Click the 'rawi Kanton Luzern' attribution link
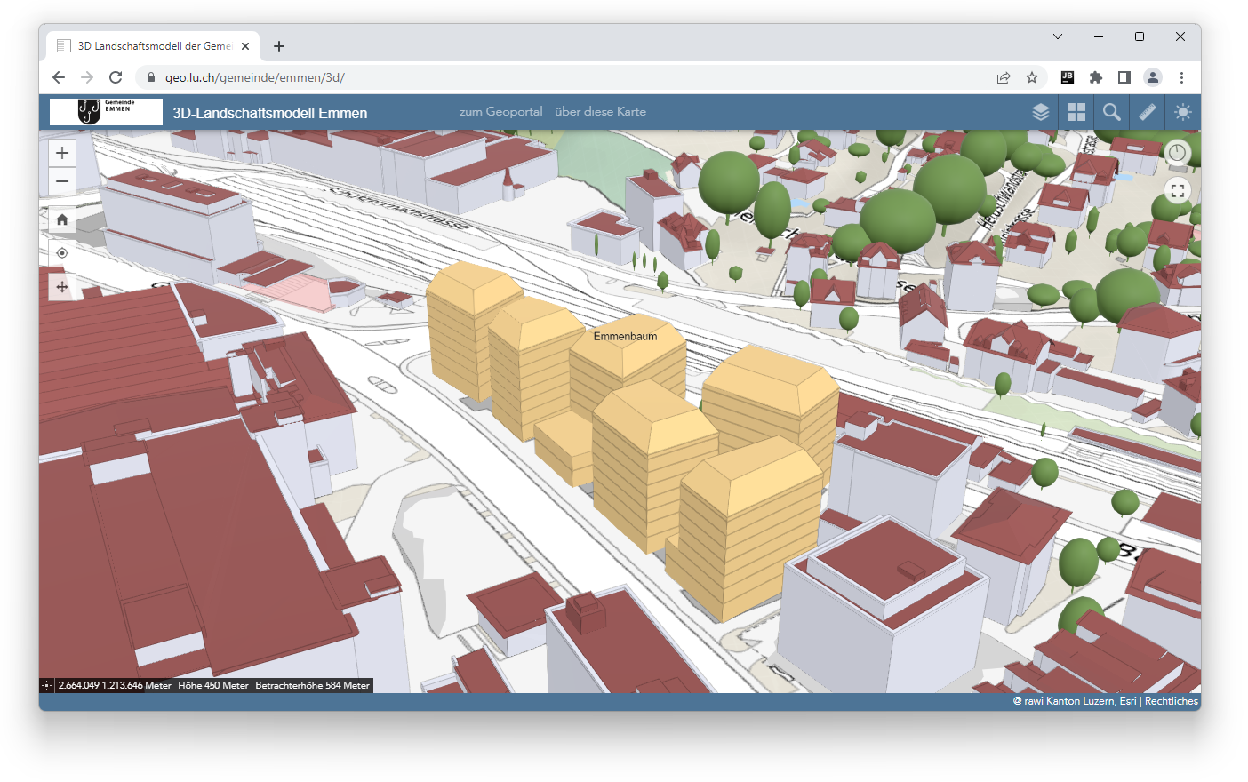This screenshot has height=782, width=1248. point(1068,701)
